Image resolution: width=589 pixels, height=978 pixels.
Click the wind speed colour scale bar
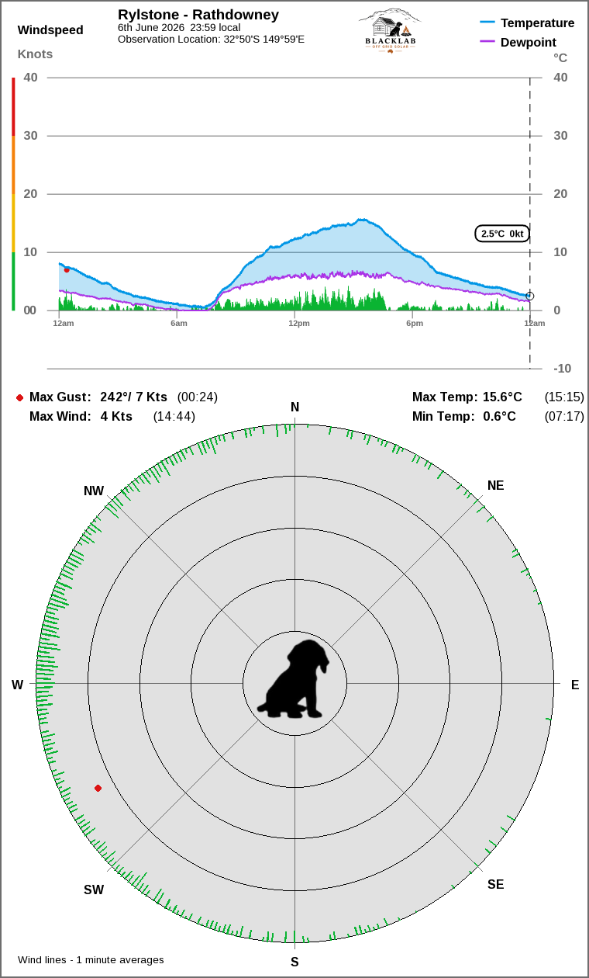[13, 194]
